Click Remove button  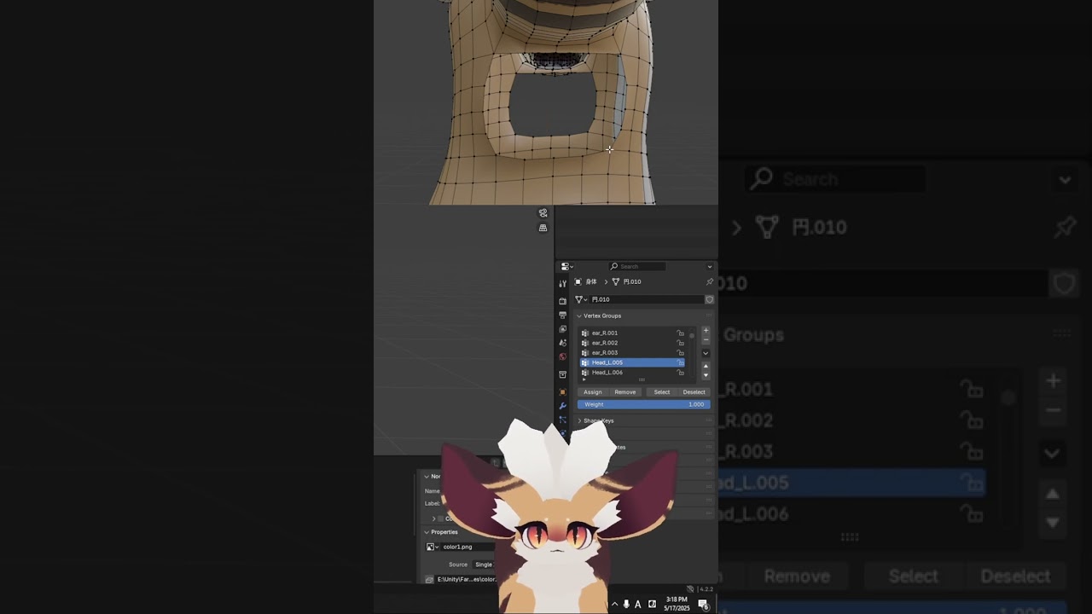[x=625, y=392]
